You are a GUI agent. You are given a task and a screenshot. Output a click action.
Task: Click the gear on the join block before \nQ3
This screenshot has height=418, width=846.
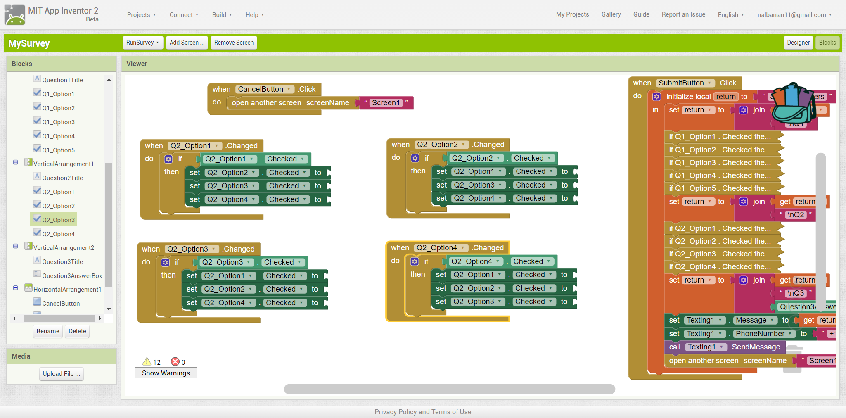(x=743, y=280)
